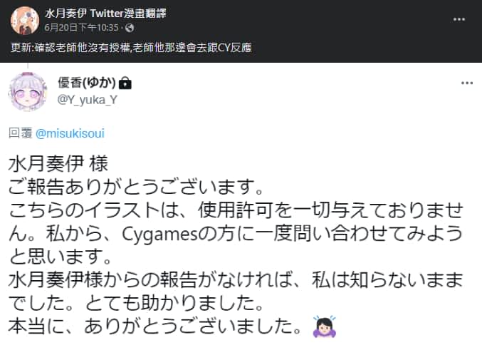Click the bowing person emoji at tweet end
This screenshot has height=345, width=482.
pyautogui.click(x=325, y=326)
